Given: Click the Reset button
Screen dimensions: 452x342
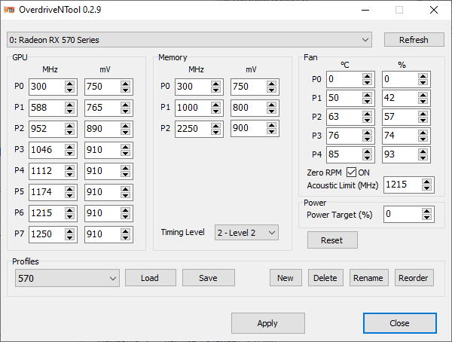Looking at the screenshot, I should (x=332, y=240).
